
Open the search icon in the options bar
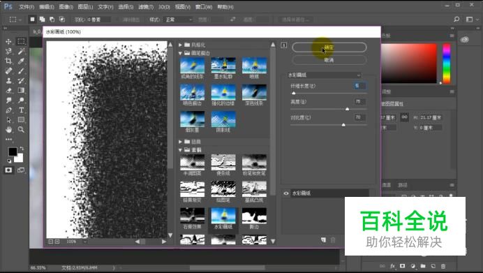[x=456, y=19]
